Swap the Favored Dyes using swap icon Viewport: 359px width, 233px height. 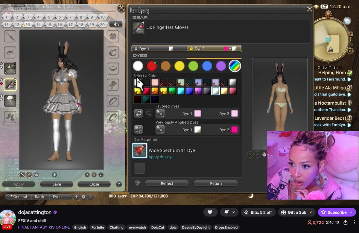pyautogui.click(x=160, y=113)
